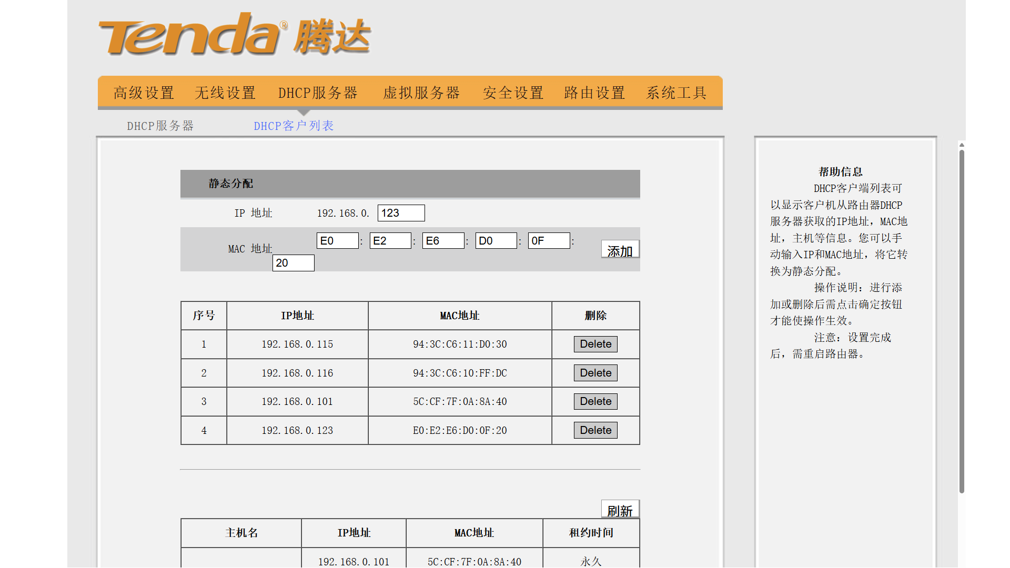Click IP cell 192.168.0.115
Screen dimensions: 1010x568
pos(297,344)
